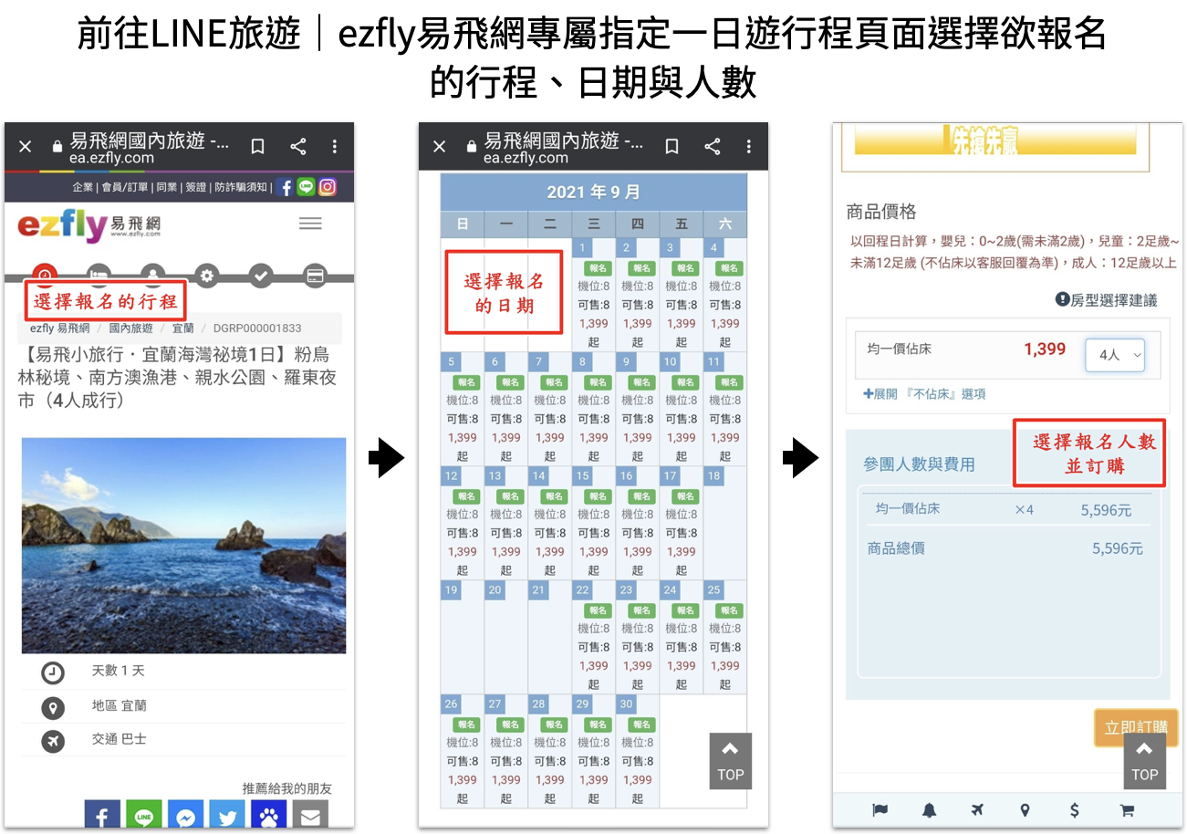Click the paw share icon under 推薦給我的朋友
The image size is (1187, 834).
click(x=268, y=815)
